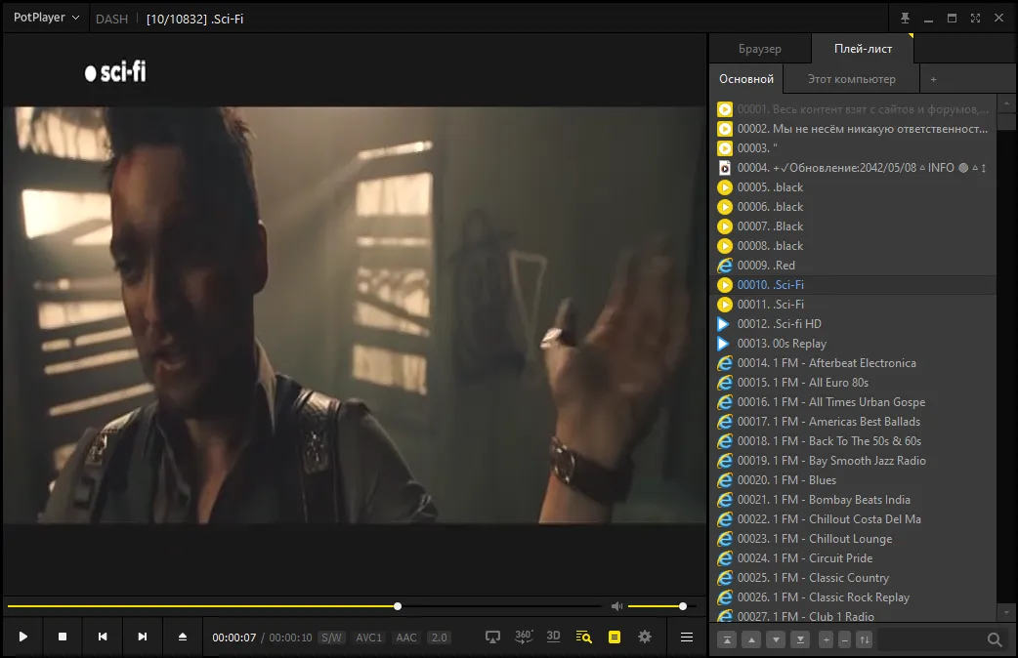The image size is (1018, 658).
Task: Open the PotPlayer main menu dropdown
Action: coord(46,18)
